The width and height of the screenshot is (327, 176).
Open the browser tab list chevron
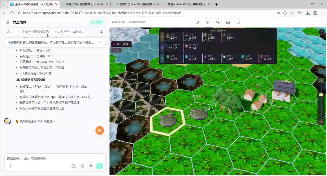click(4, 4)
